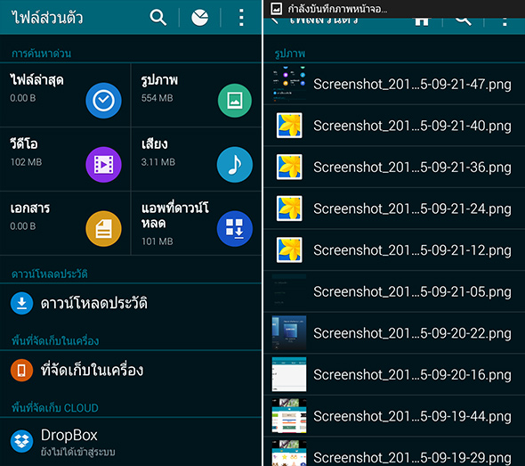
Task: Select the screenshot file ending 09-20-16.png
Action: [394, 375]
